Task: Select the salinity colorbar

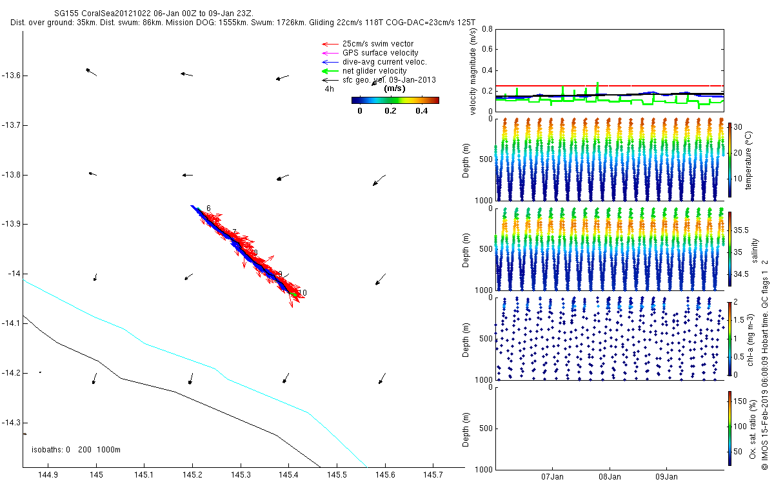Action: 729,250
